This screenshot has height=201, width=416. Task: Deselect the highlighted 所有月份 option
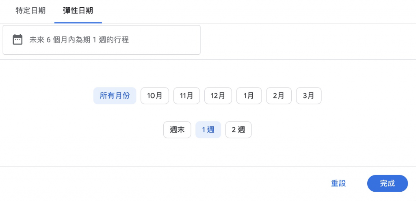pos(115,96)
